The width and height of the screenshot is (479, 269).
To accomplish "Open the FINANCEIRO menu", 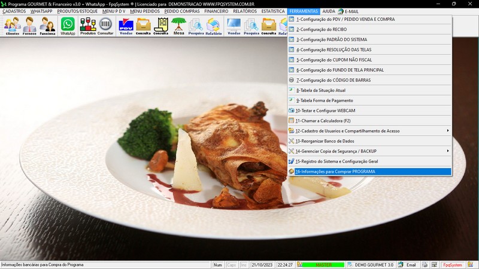I will [216, 11].
